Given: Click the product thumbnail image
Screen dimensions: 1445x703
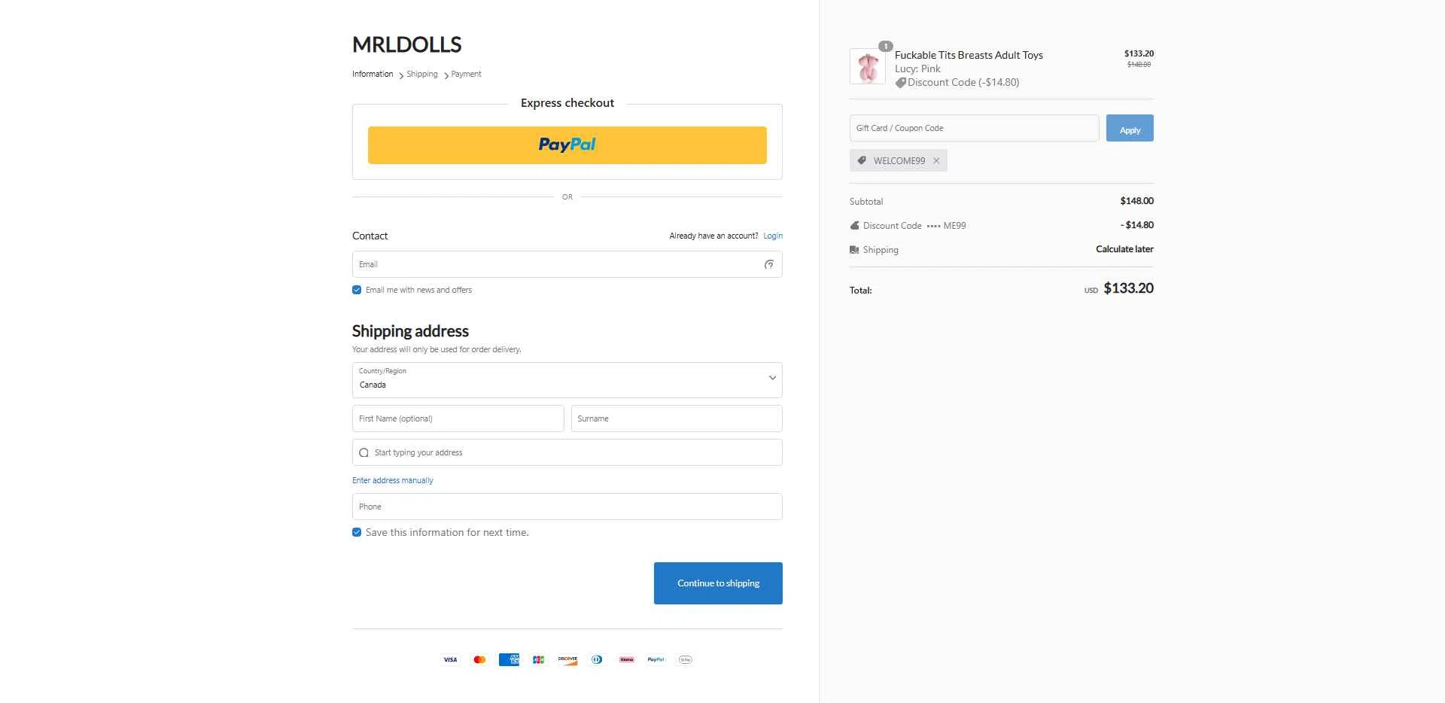Looking at the screenshot, I should [868, 66].
